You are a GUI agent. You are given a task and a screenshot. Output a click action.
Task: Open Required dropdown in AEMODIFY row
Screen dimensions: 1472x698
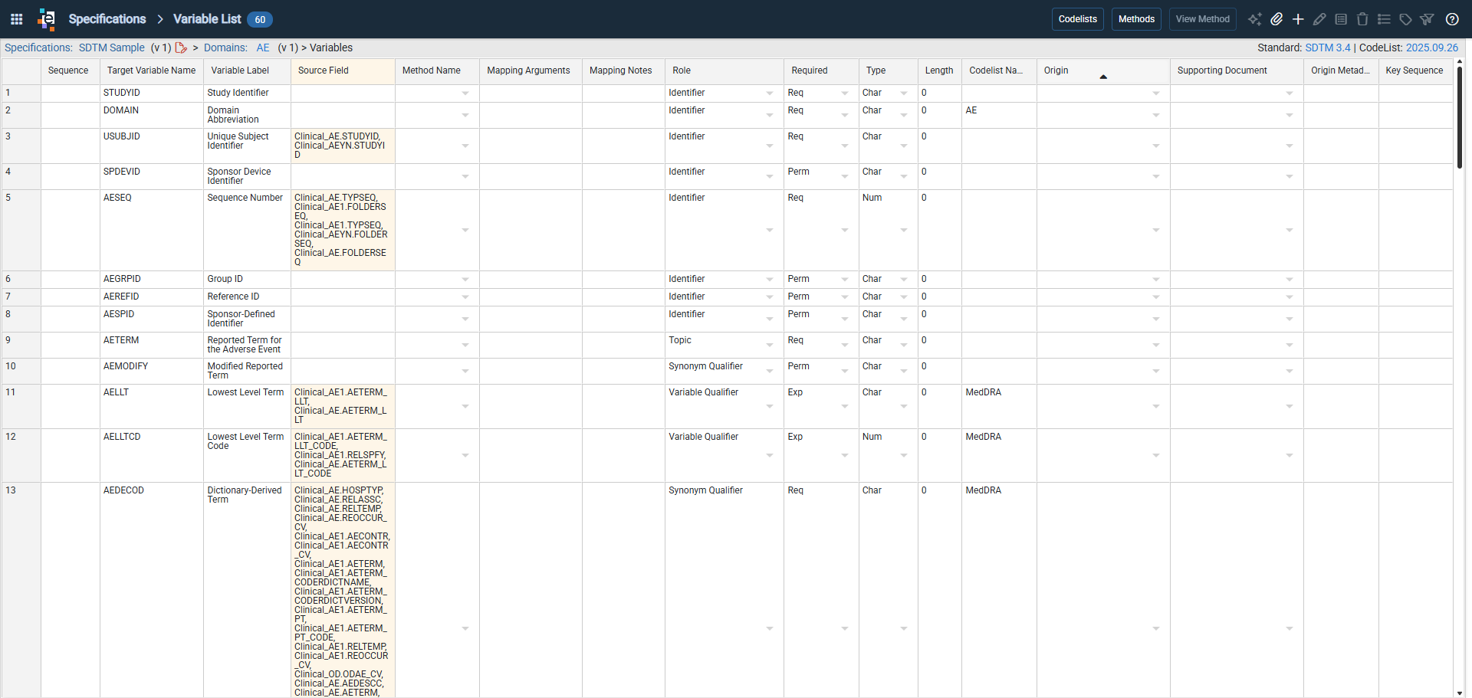[x=845, y=371]
